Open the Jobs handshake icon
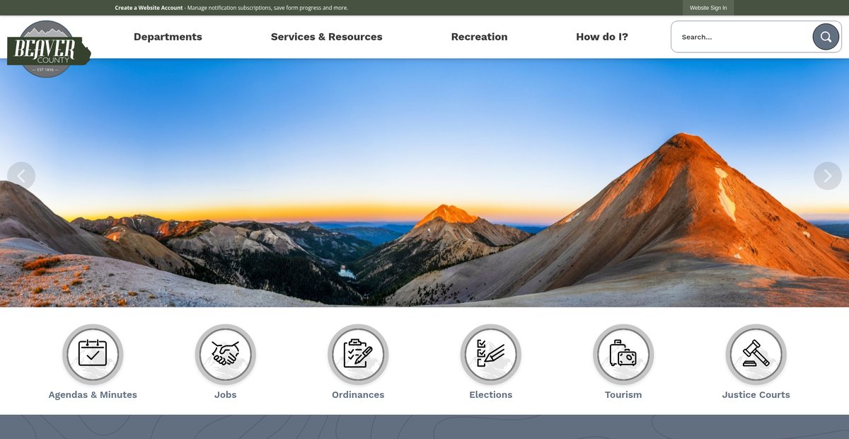The width and height of the screenshot is (849, 439). point(226,354)
